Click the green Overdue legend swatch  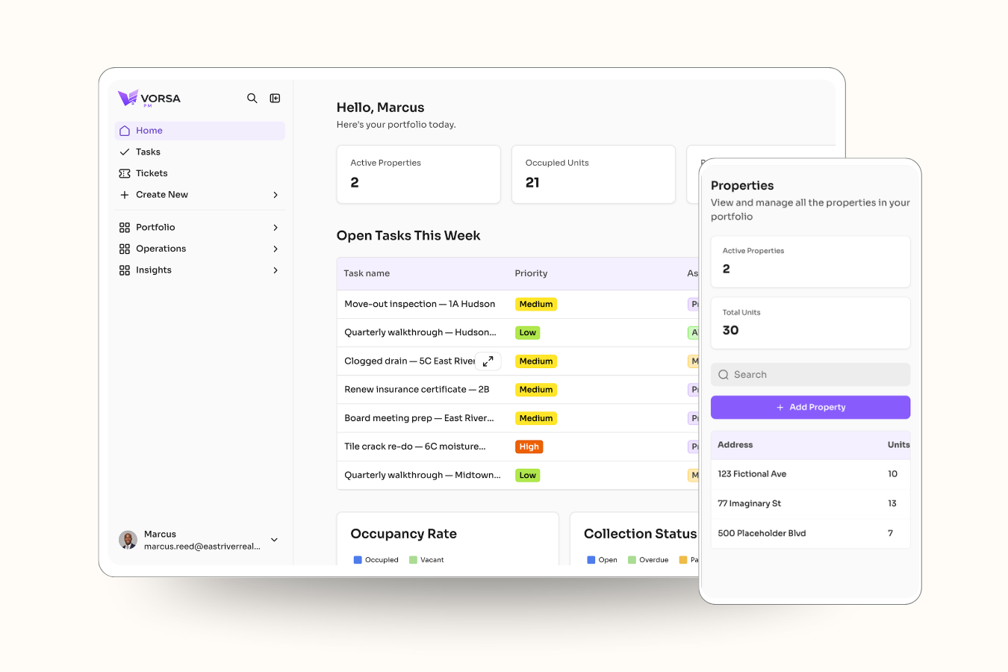(632, 560)
